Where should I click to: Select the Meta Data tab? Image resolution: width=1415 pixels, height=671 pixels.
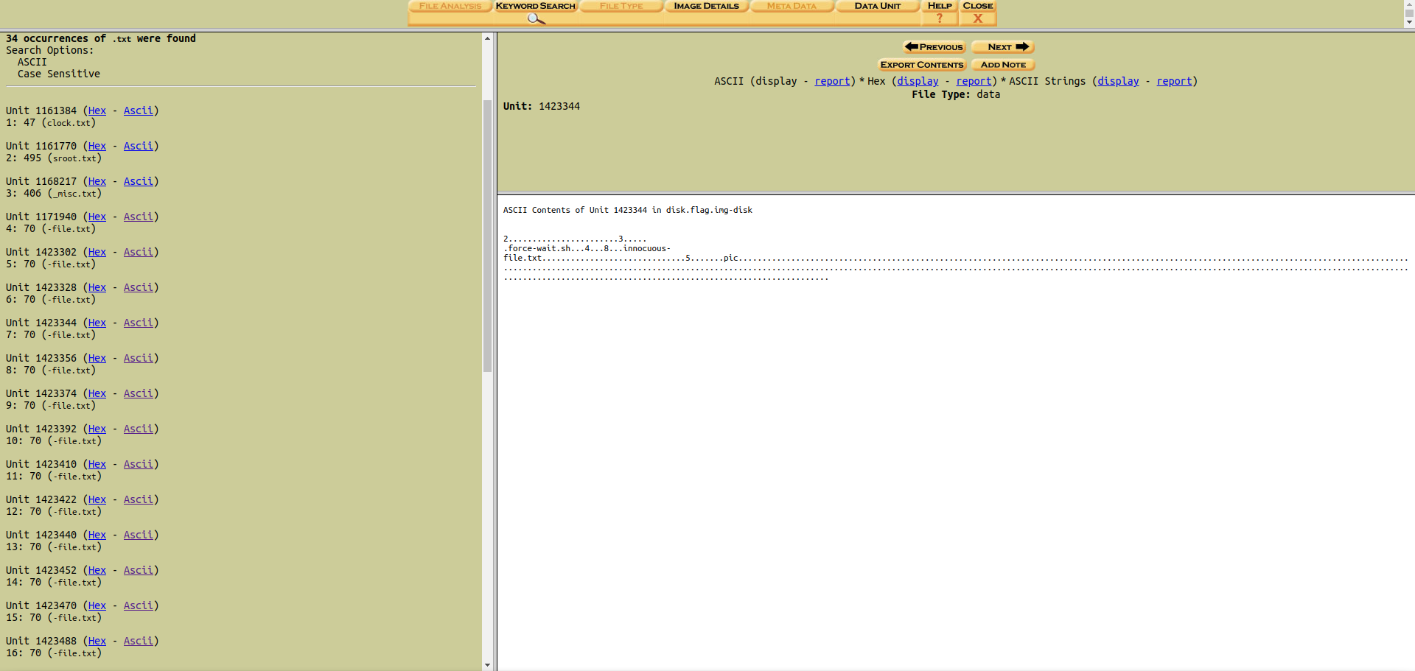(x=792, y=6)
